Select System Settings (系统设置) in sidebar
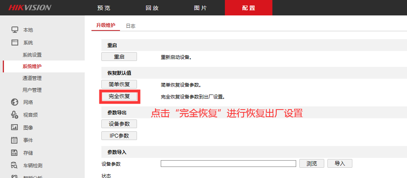This screenshot has width=407, height=178. (x=32, y=55)
